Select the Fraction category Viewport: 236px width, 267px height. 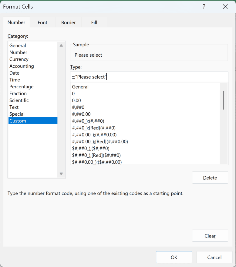coord(33,93)
